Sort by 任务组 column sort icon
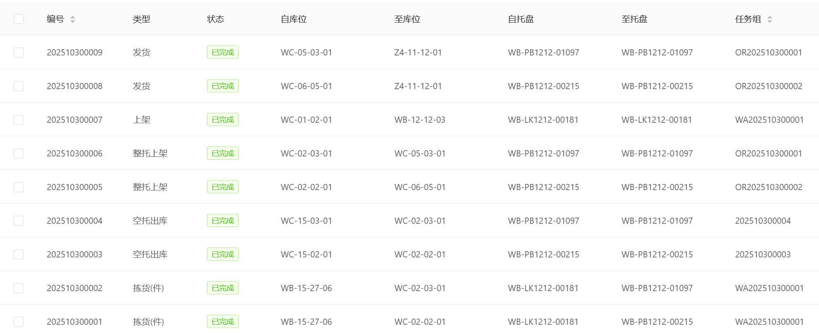 [770, 19]
